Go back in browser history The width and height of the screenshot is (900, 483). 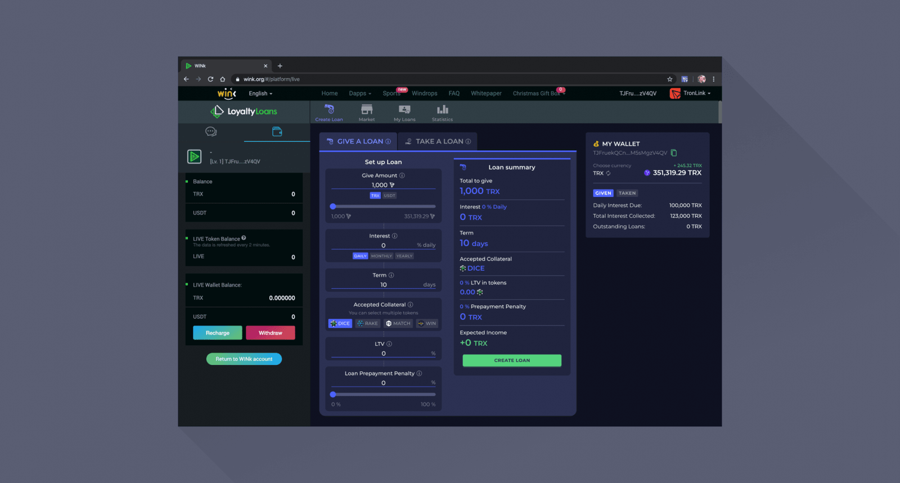(x=186, y=79)
